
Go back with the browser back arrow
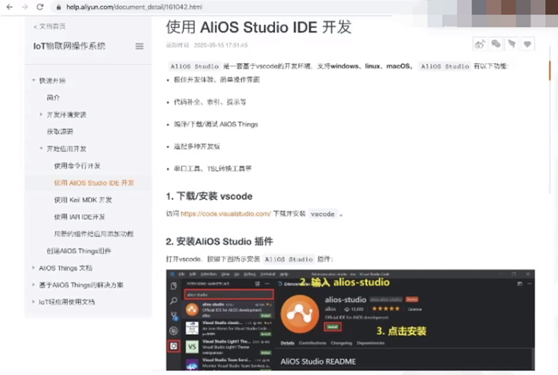[10, 7]
